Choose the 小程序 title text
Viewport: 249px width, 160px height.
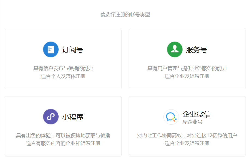point(73,117)
